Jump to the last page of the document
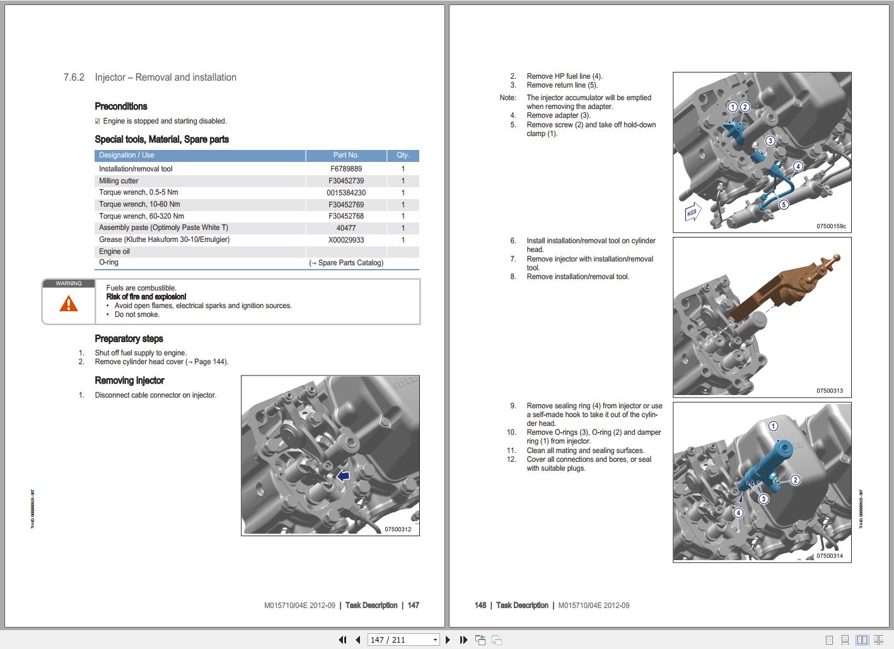 (464, 640)
